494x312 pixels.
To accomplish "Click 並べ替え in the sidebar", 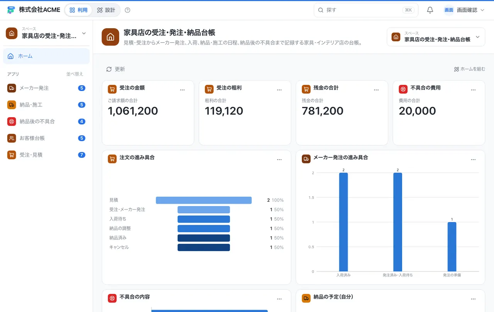I will 74,74.
